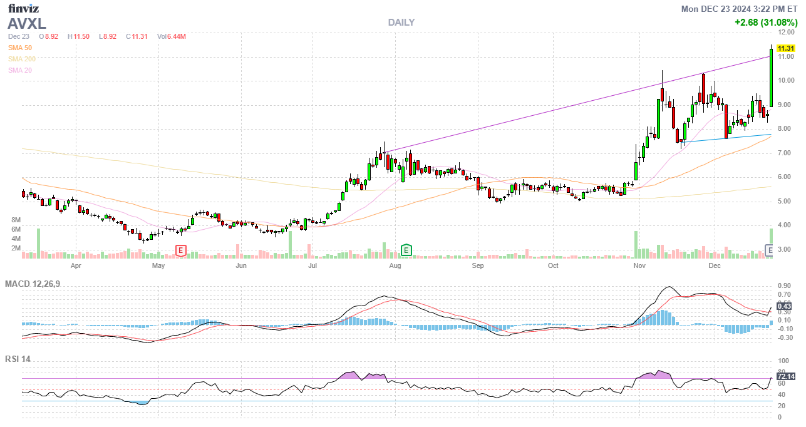Viewport: 806px width, 427px height.
Task: Click the yellow 11.31 current price tag
Action: 785,48
